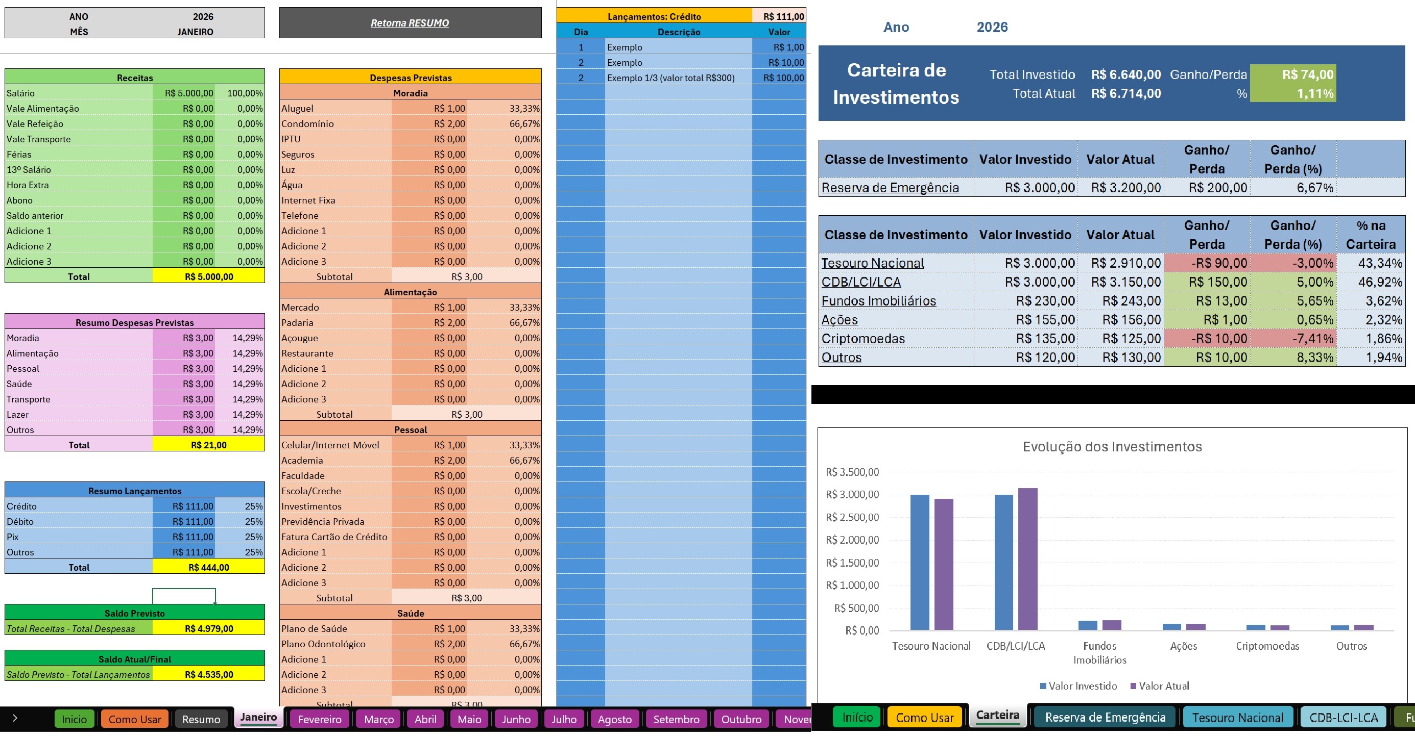Click the Resumo Lançamentos total R$ 444,00
Viewport: 1415px width, 737px height.
coord(209,568)
